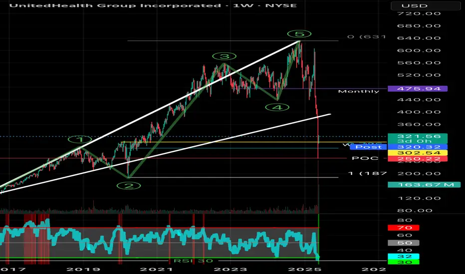This screenshot has width=465, height=274.
Task: Click the 2023 date axis label
Action: tap(231, 269)
